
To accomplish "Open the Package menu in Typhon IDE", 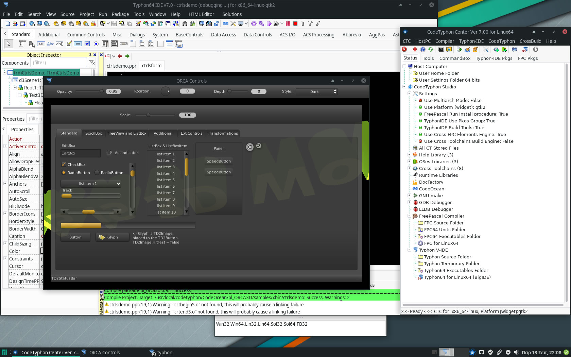I will click(x=120, y=14).
